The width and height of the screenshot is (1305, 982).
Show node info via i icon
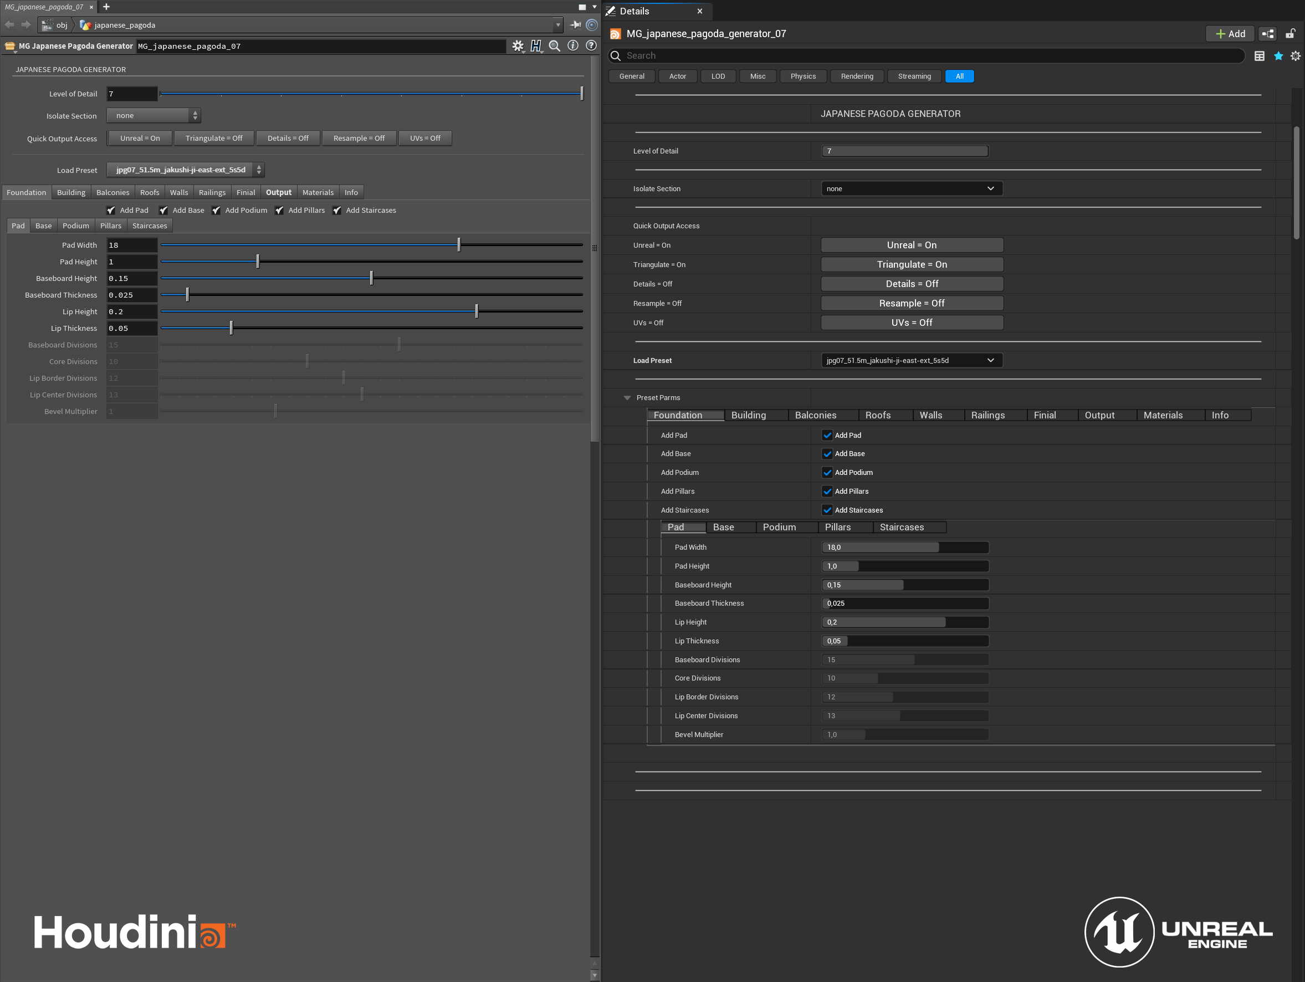click(x=573, y=46)
